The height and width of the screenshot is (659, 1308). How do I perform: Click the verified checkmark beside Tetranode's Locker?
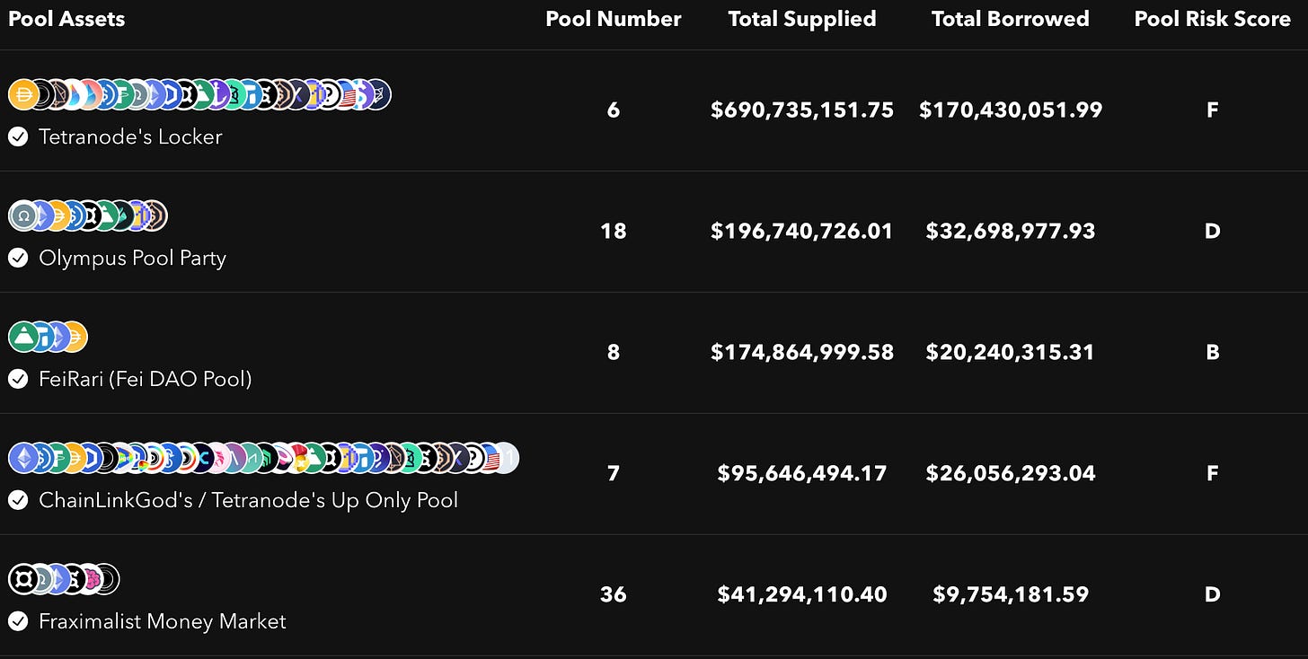click(18, 136)
